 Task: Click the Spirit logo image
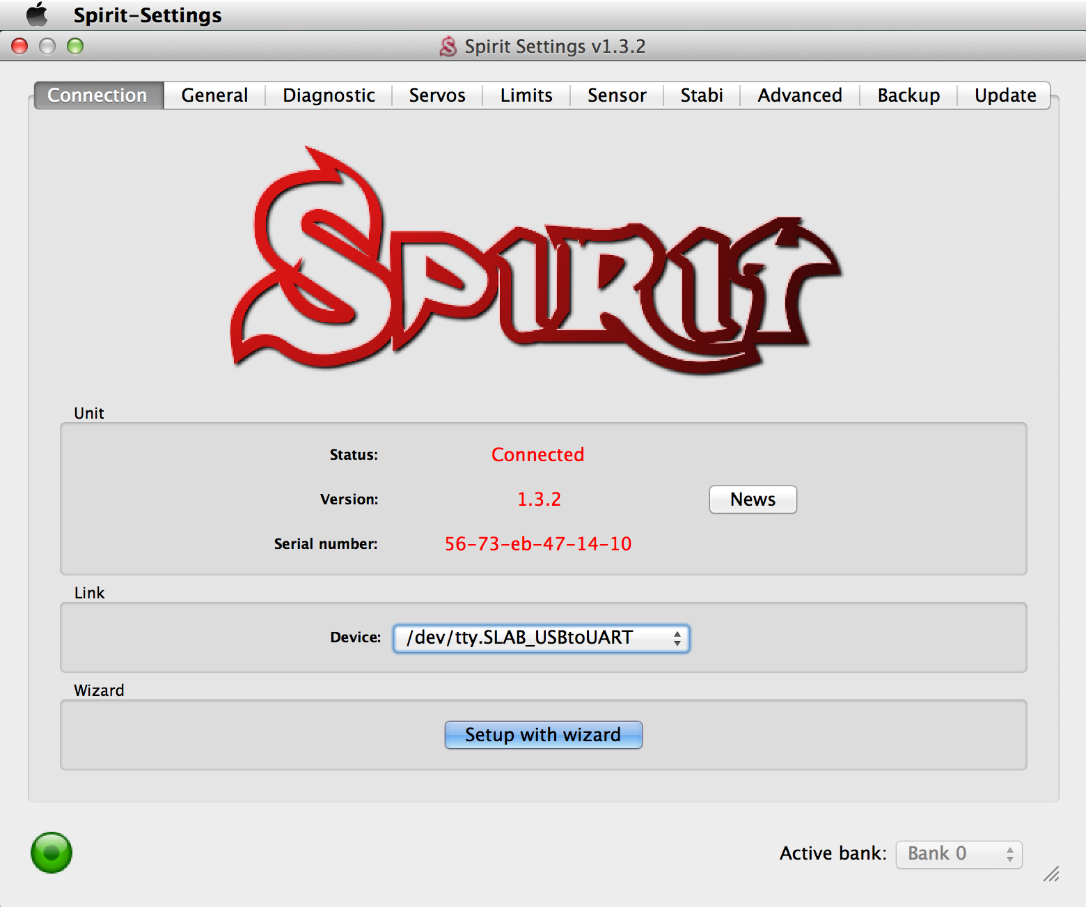(536, 261)
